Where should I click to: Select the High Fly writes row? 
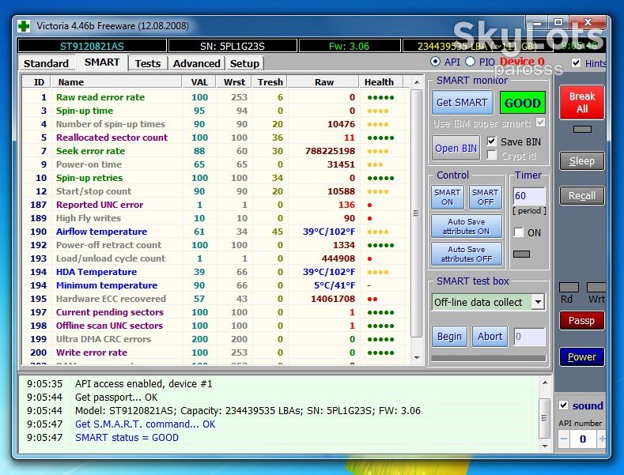pyautogui.click(x=216, y=218)
